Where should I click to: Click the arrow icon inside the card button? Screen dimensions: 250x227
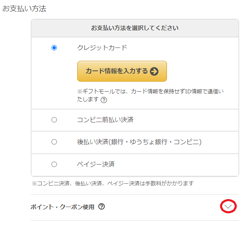click(x=154, y=71)
